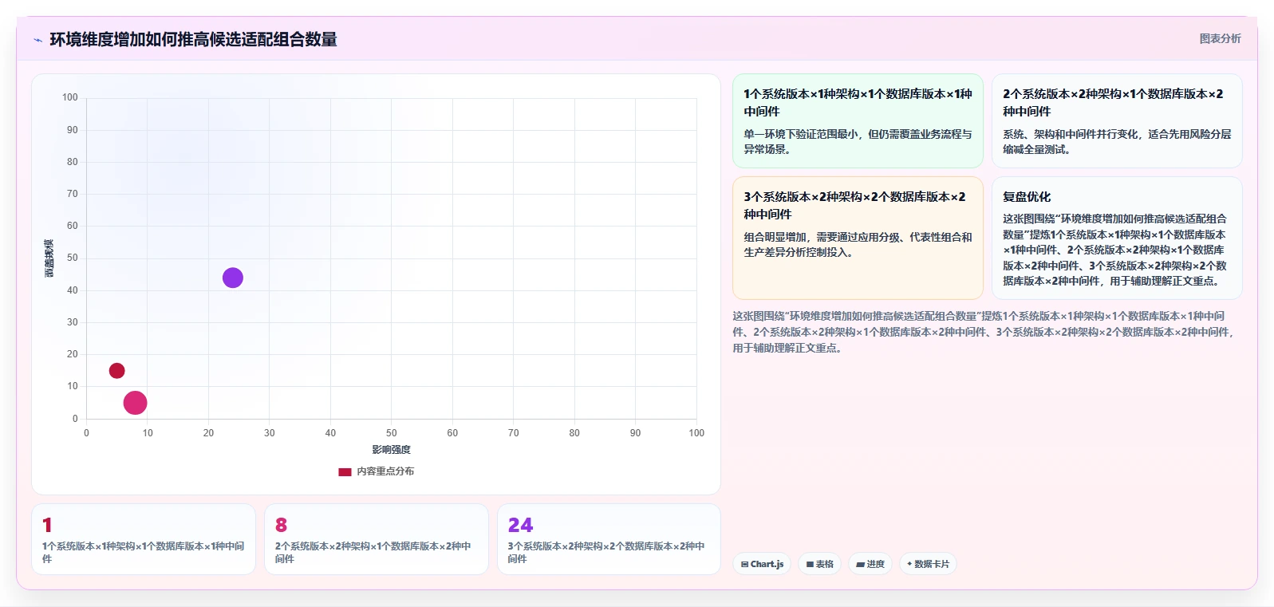Select the Chart.js tag

(x=762, y=564)
